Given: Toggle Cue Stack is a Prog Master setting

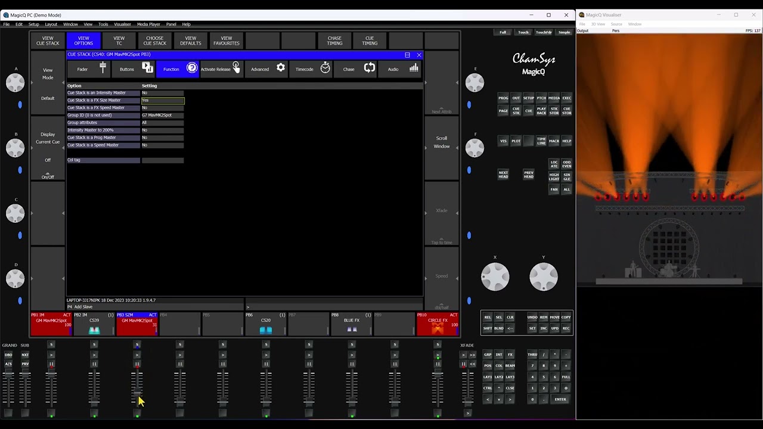Looking at the screenshot, I should tap(162, 138).
